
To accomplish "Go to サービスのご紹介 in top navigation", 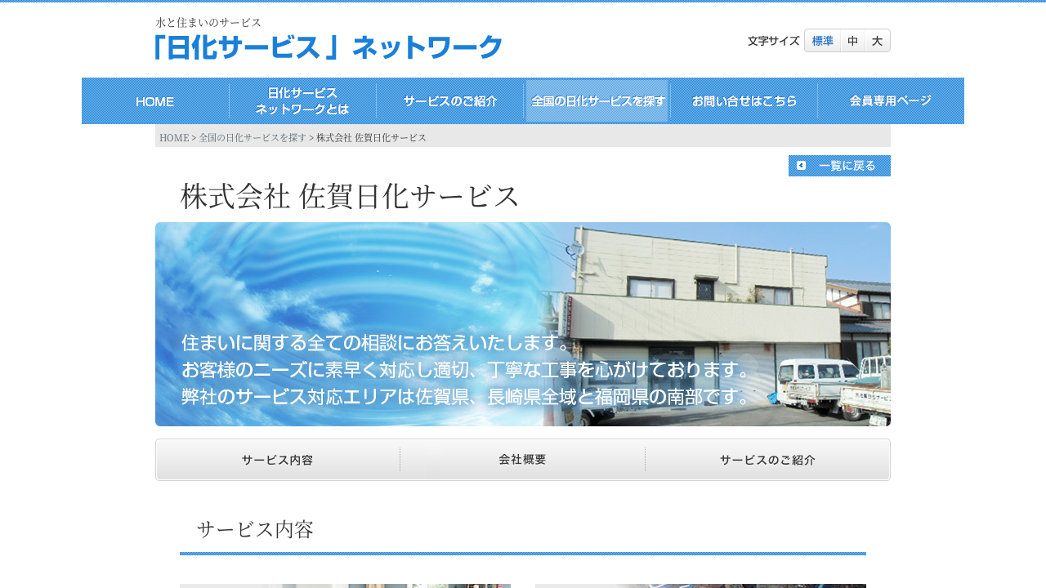I will pos(449,101).
